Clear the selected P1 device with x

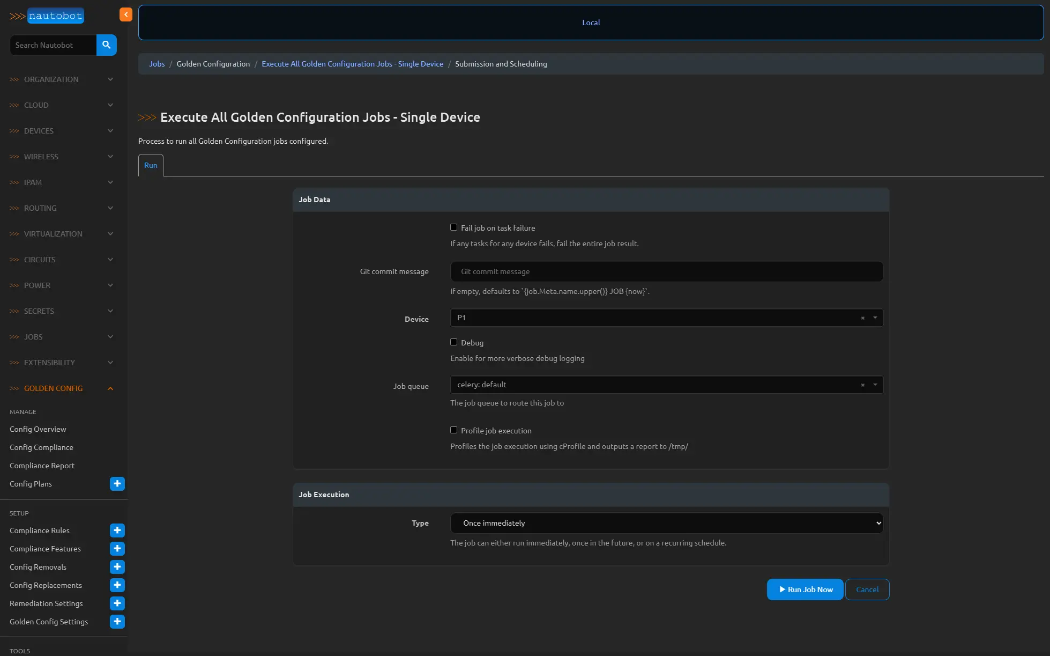862,318
